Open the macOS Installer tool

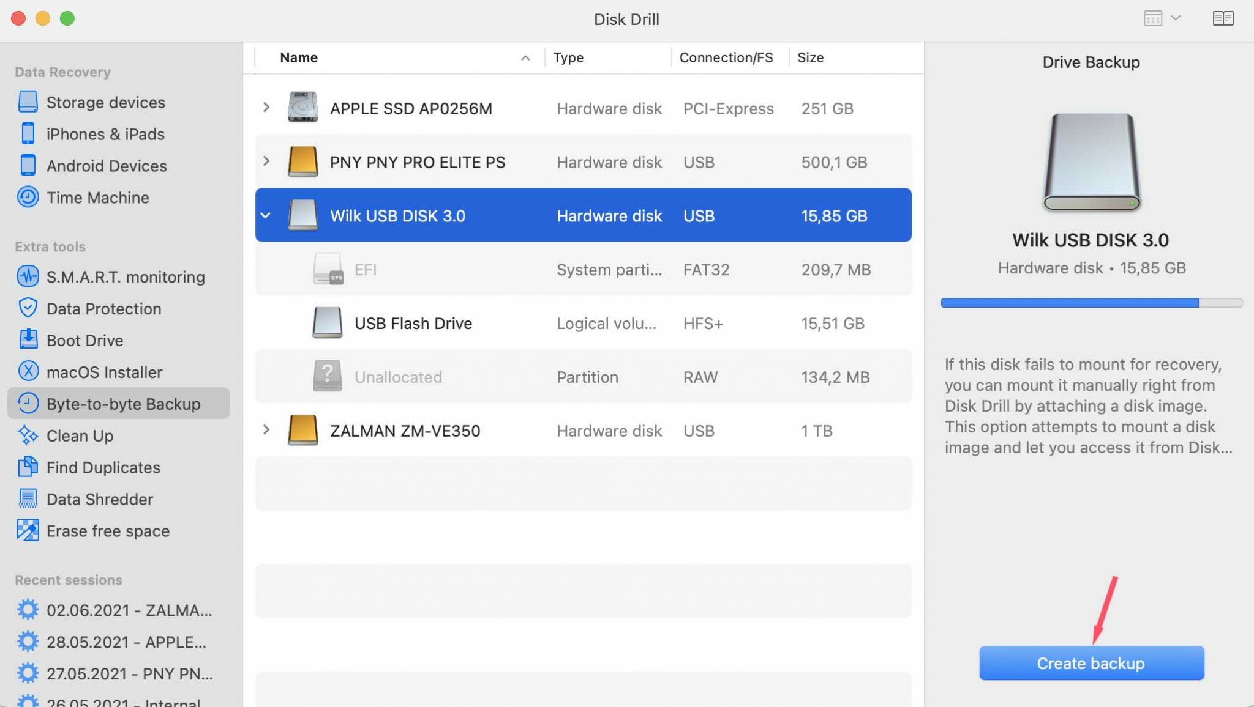pos(103,372)
